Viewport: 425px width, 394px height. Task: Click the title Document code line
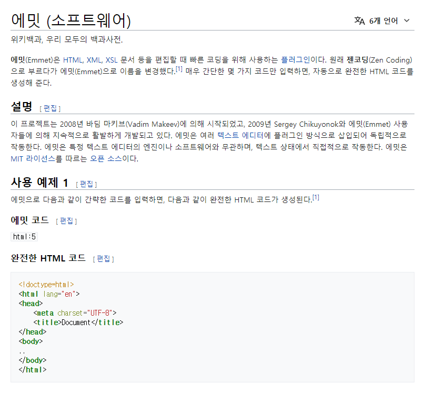(x=78, y=322)
